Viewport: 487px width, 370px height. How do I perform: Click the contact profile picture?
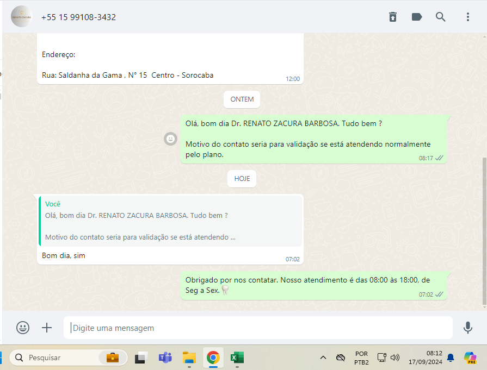(x=22, y=16)
